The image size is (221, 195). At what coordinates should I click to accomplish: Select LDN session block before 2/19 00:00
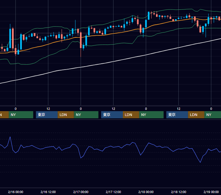(x=196, y=115)
